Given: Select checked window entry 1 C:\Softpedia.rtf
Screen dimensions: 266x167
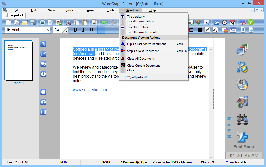Looking at the screenshot, I should tap(154, 77).
